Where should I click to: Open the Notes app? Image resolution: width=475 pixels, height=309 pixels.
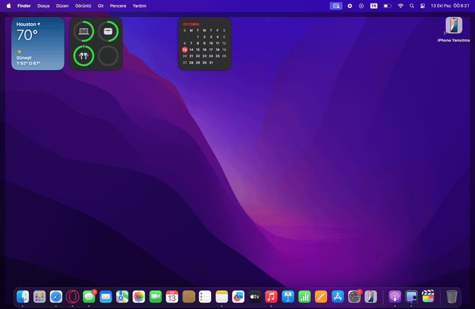click(222, 297)
